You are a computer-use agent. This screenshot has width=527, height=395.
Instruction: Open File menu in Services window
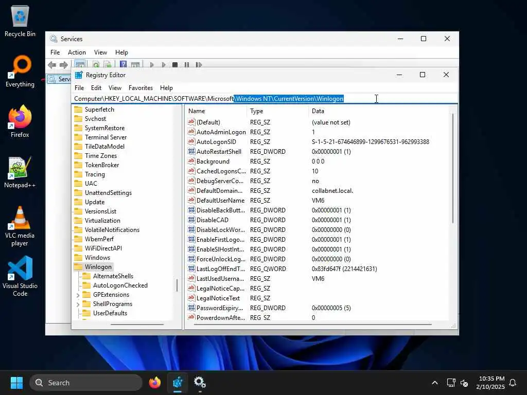(55, 52)
